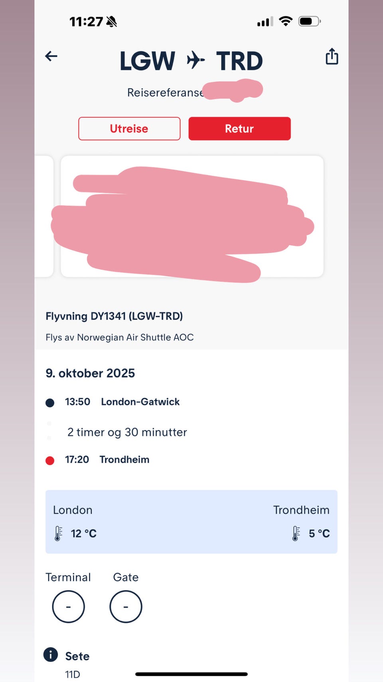The height and width of the screenshot is (682, 383).
Task: Select the Retur tab
Action: (239, 129)
